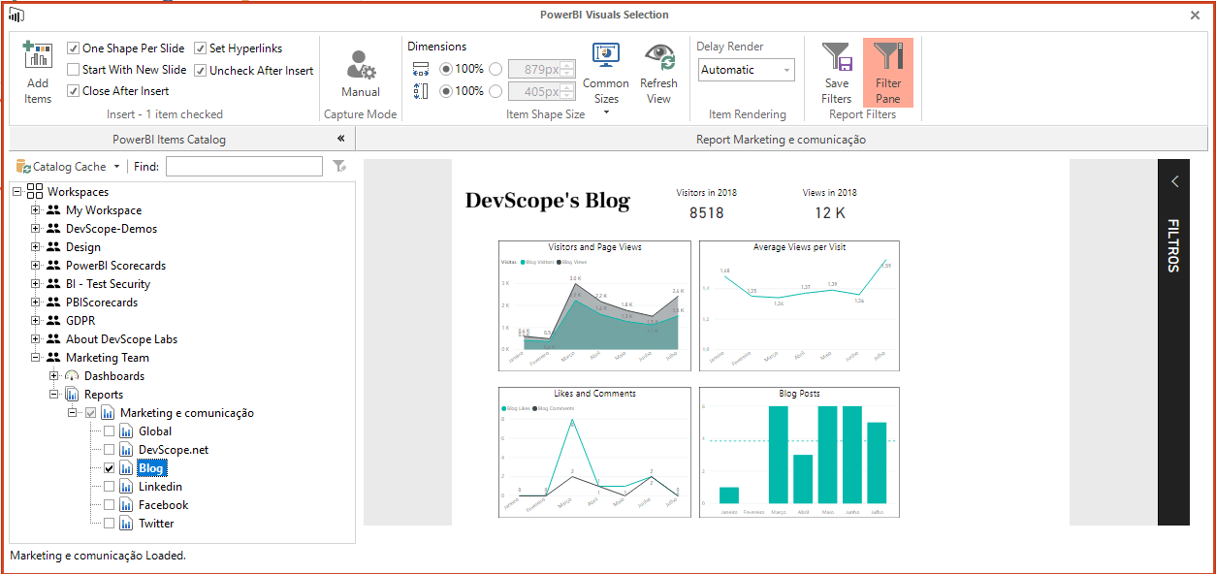Open the Filter Pane tool
Viewport: 1216px width, 574px height.
tap(888, 70)
